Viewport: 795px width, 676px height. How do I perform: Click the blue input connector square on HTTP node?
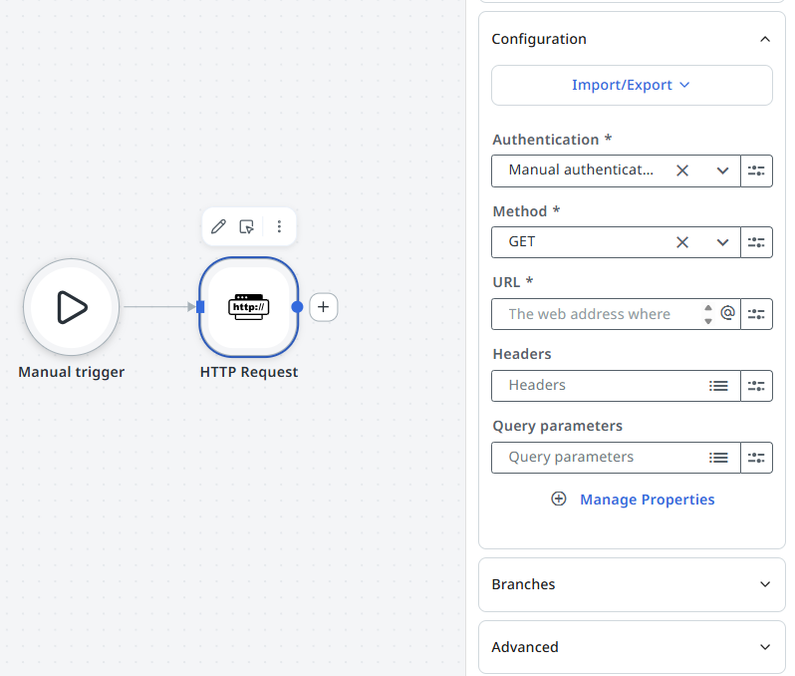pyautogui.click(x=200, y=306)
